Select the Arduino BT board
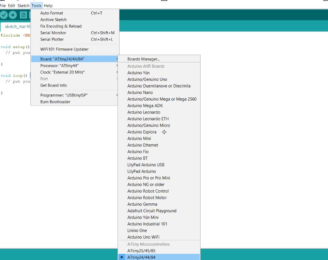The image size is (328, 260). [x=159, y=158]
